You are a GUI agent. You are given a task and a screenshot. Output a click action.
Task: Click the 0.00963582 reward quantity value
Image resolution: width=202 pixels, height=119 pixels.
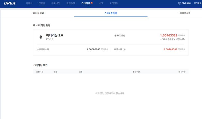point(170,49)
